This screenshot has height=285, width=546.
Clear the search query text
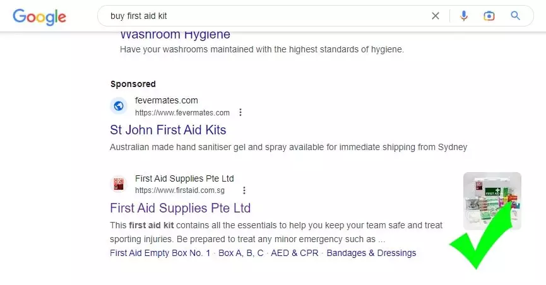[x=435, y=16]
